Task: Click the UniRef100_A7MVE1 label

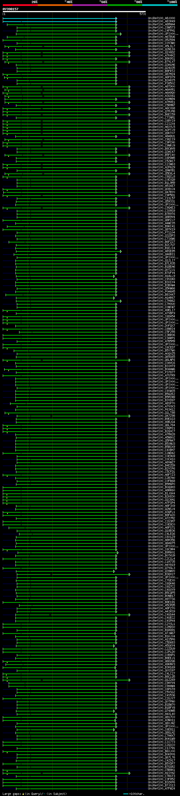Action: [x=161, y=102]
